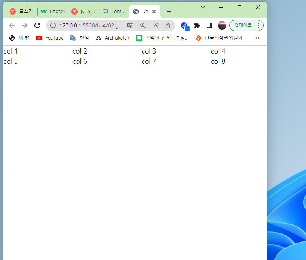Viewport: 306px width, 260px height.
Task: Click the text col 7
Action: click(149, 61)
